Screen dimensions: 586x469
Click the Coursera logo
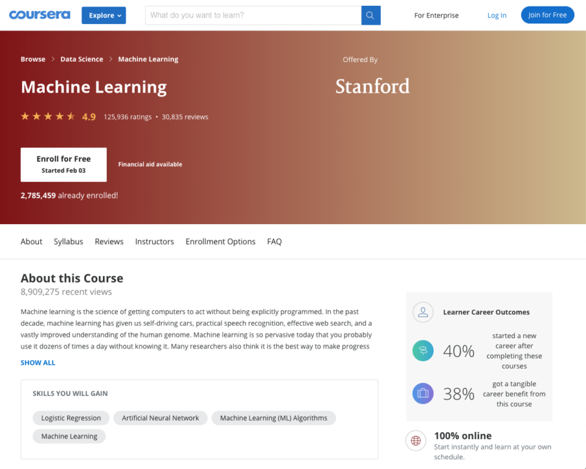(x=40, y=15)
